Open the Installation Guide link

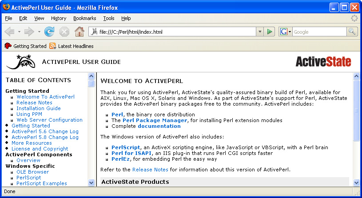click(39, 108)
